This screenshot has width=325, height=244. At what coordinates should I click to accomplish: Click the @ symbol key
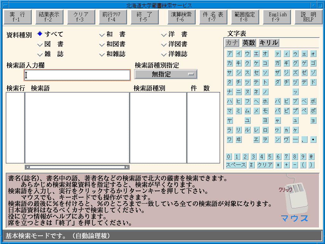(x=311, y=157)
